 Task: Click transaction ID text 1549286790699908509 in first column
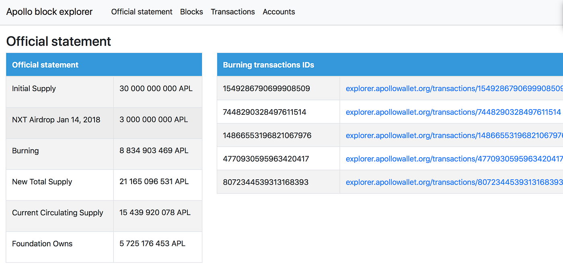[266, 88]
